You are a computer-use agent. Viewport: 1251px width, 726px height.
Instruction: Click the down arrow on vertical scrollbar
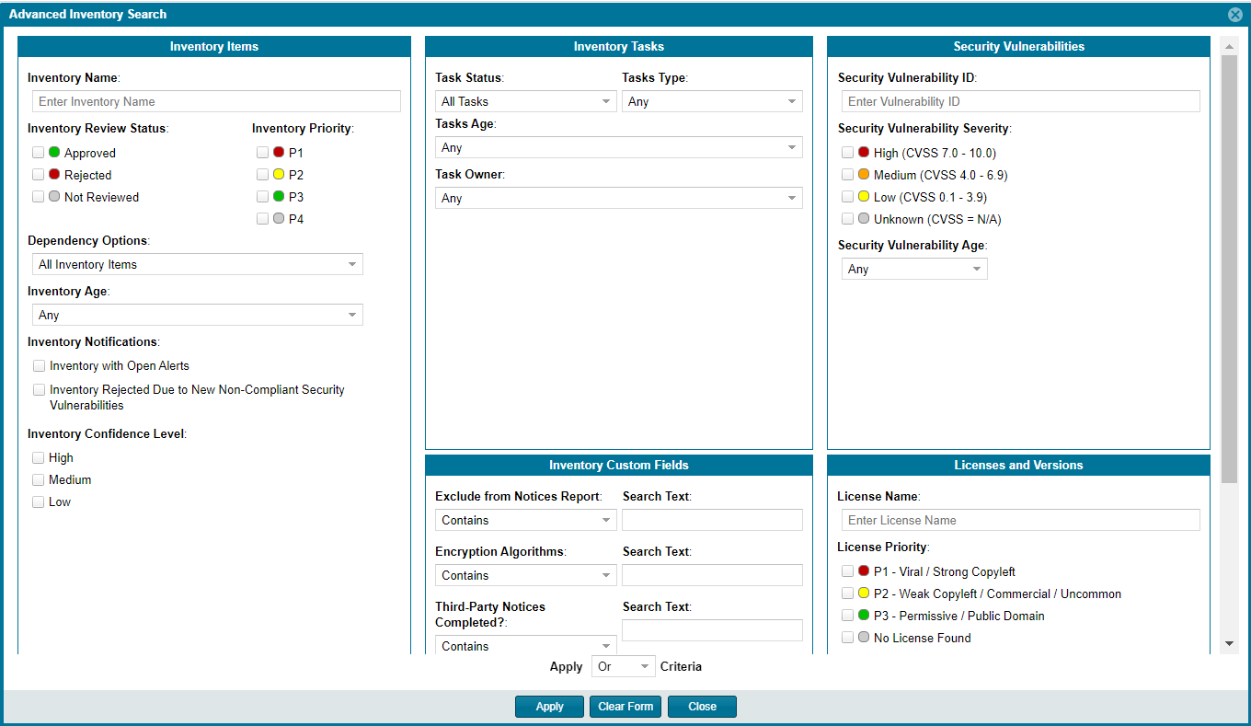(x=1229, y=644)
